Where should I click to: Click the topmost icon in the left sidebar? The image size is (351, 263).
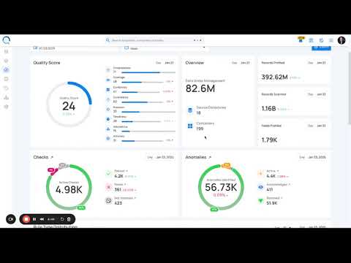pyautogui.click(x=7, y=51)
